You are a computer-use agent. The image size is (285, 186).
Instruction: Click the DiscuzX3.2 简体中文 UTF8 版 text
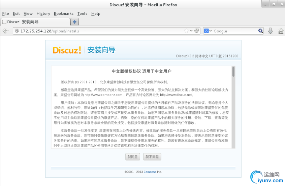pos(207,56)
